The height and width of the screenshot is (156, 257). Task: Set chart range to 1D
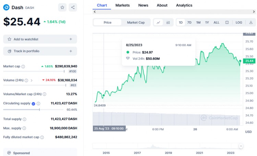pos(181,23)
